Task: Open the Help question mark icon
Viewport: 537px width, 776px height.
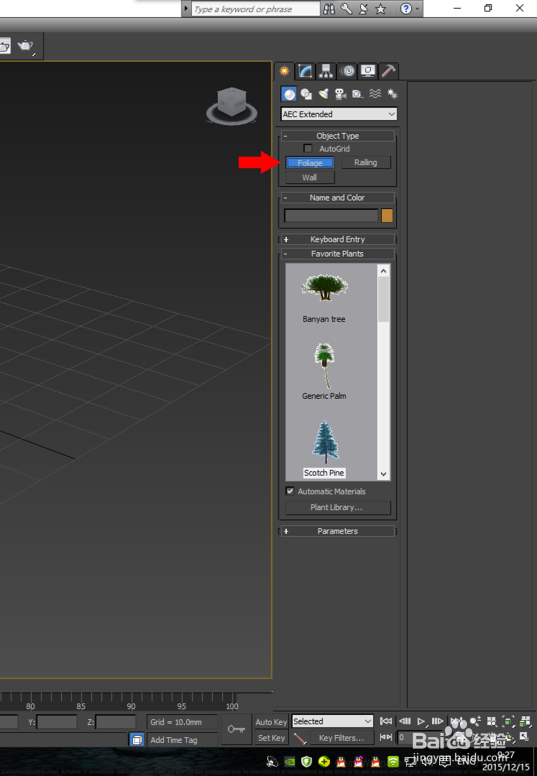Action: pos(406,9)
